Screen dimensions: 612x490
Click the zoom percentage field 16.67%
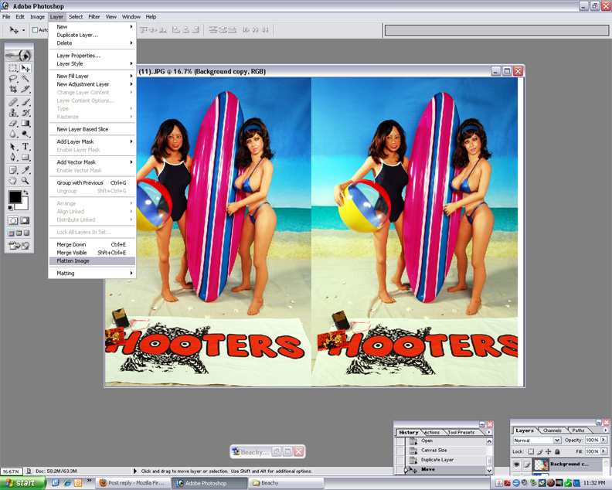pyautogui.click(x=11, y=471)
